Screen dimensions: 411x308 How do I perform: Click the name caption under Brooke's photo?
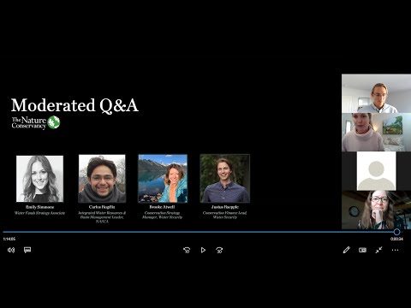point(162,207)
